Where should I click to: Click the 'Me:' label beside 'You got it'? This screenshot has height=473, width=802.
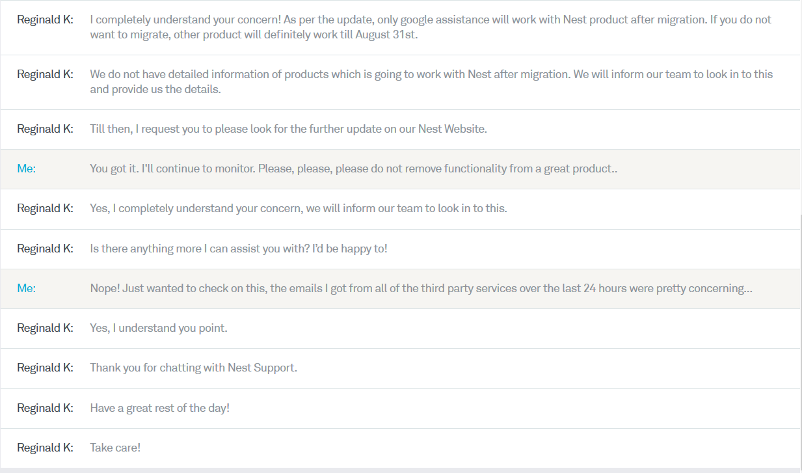pos(27,169)
